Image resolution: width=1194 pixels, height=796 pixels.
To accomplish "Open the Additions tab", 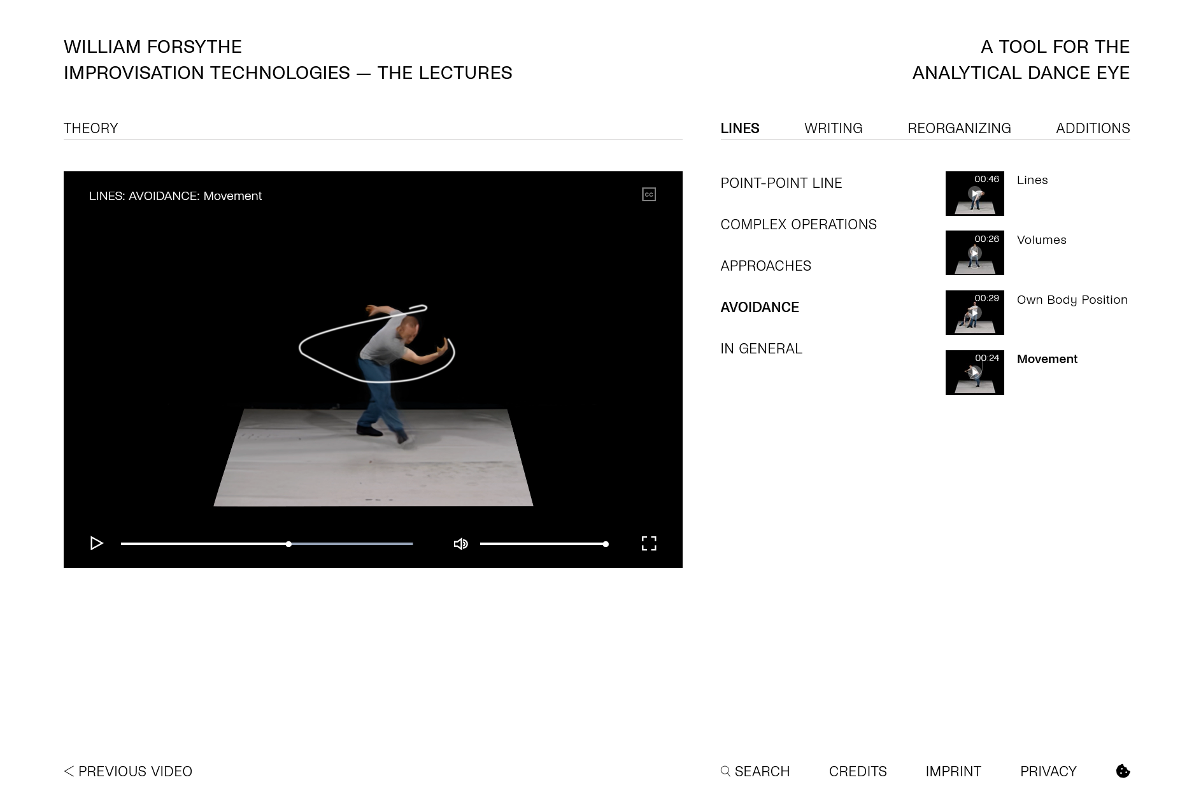I will click(1093, 128).
